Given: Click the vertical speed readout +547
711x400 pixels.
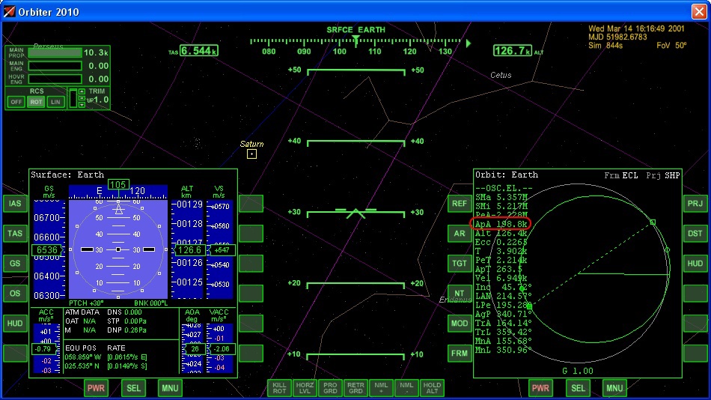Looking at the screenshot, I should click(x=222, y=249).
